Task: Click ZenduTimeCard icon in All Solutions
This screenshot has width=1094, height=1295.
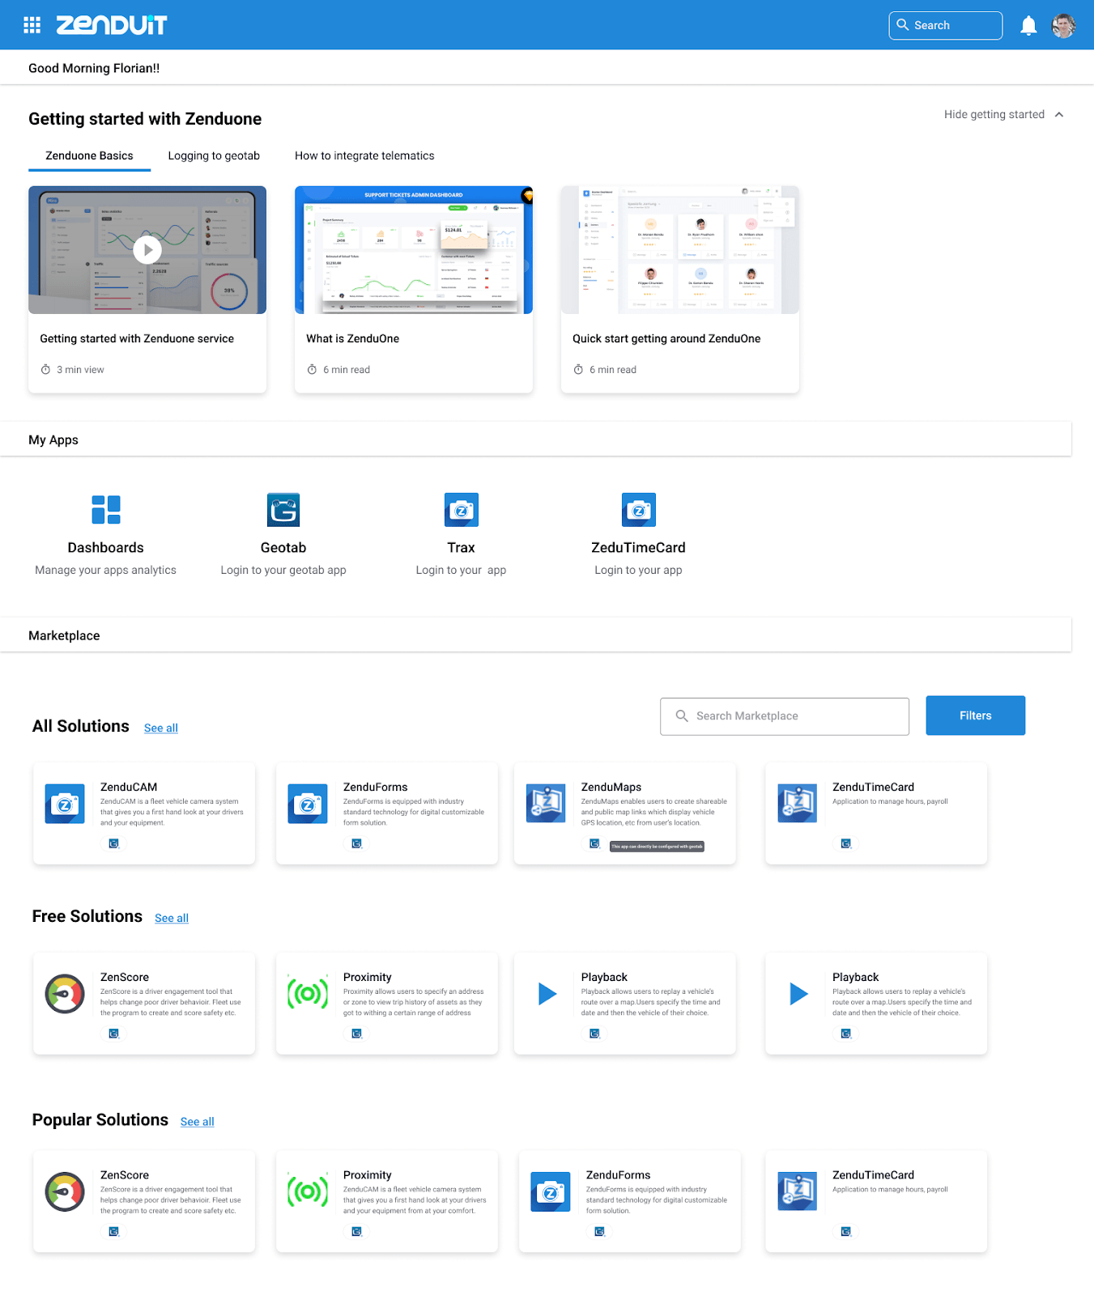Action: (798, 804)
